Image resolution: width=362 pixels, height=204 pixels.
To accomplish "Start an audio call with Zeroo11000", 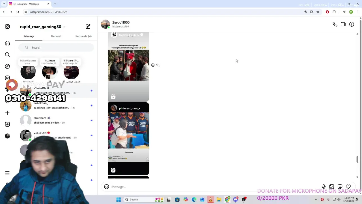I will pos(335,24).
